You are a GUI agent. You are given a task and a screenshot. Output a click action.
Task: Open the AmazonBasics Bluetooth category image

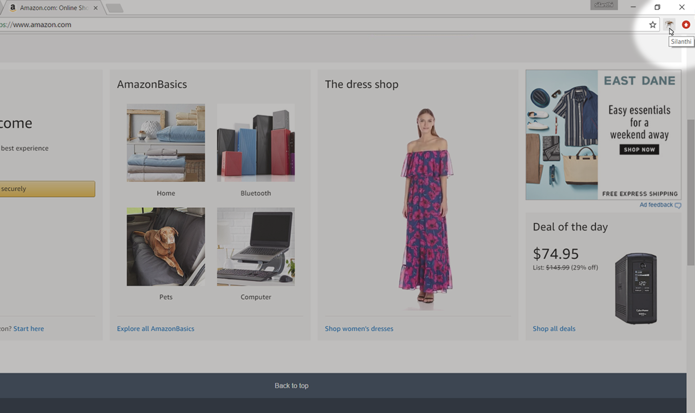(x=256, y=143)
